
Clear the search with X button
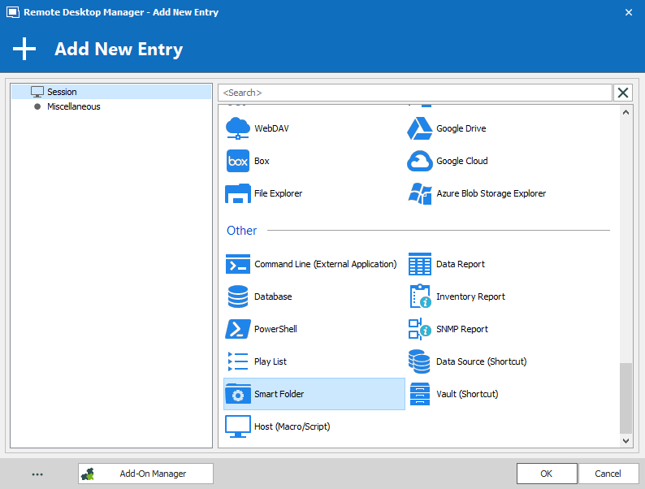click(623, 93)
